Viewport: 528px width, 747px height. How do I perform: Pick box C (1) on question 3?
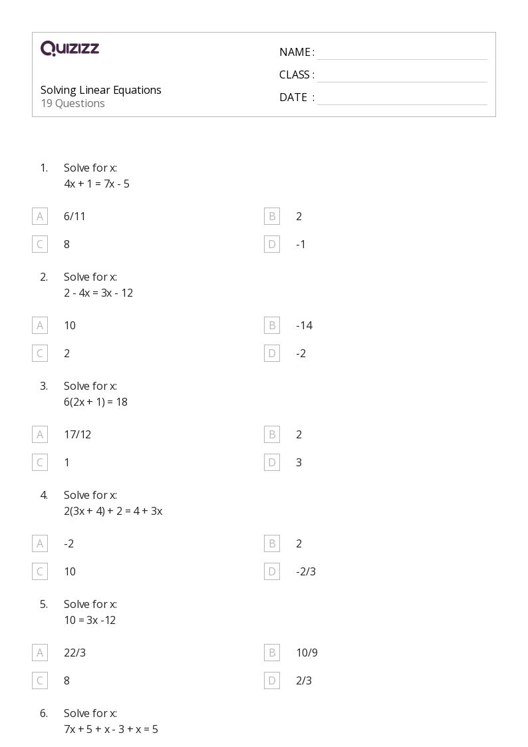(x=40, y=462)
